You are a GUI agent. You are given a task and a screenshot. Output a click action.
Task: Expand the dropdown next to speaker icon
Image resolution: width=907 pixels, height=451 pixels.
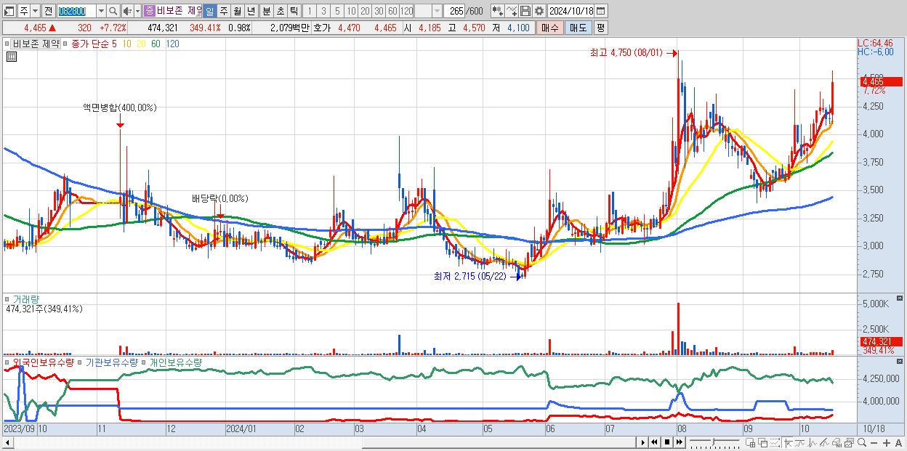[x=137, y=11]
